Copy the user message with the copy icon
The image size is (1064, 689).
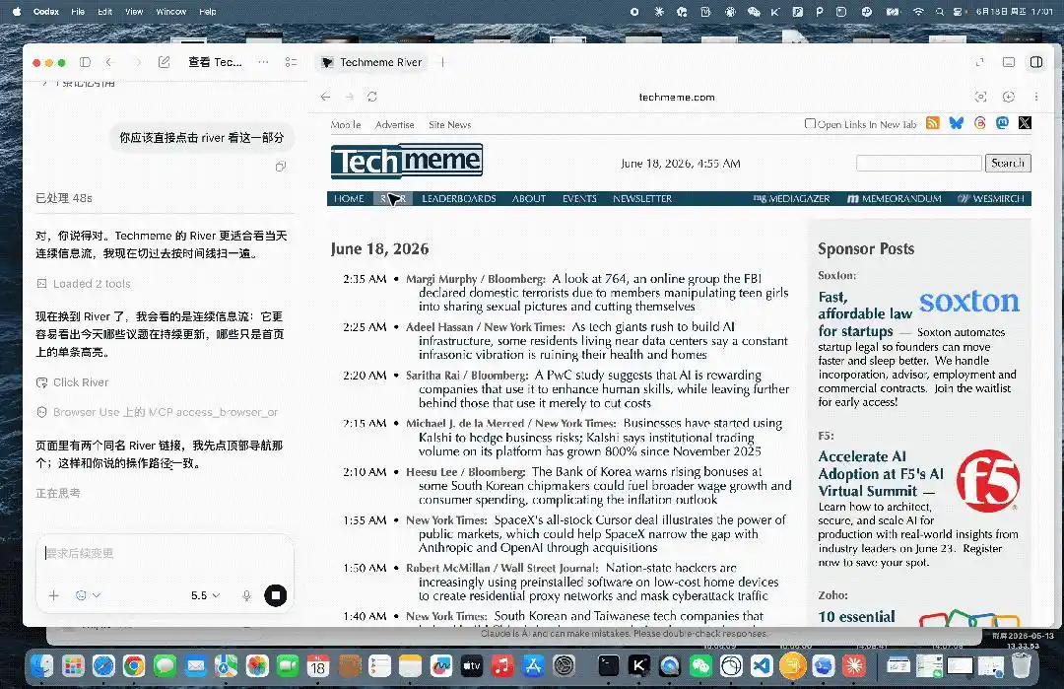[280, 167]
